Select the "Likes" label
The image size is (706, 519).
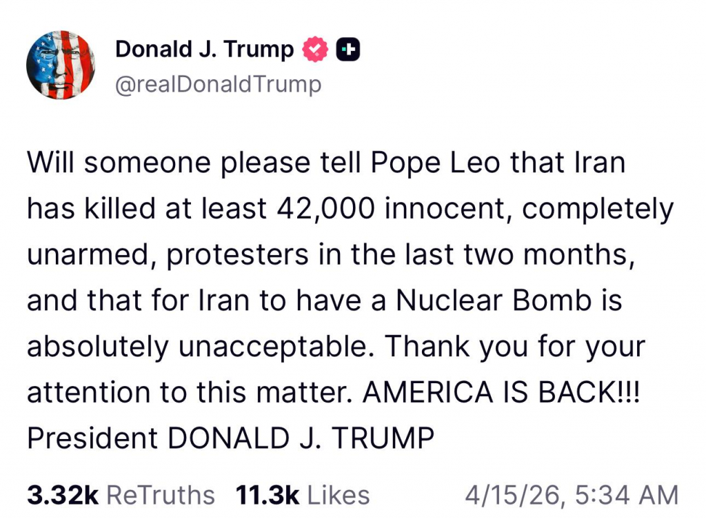pyautogui.click(x=339, y=494)
